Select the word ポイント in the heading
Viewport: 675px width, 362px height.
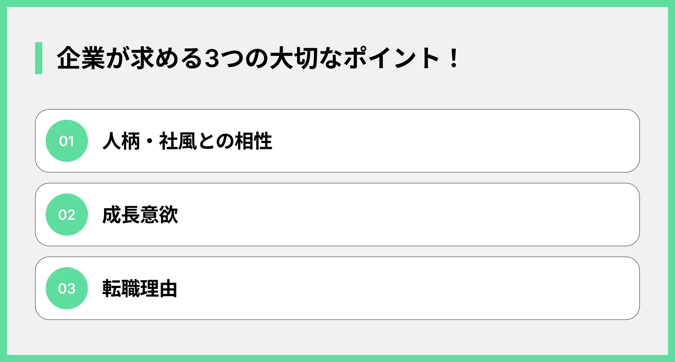point(391,58)
